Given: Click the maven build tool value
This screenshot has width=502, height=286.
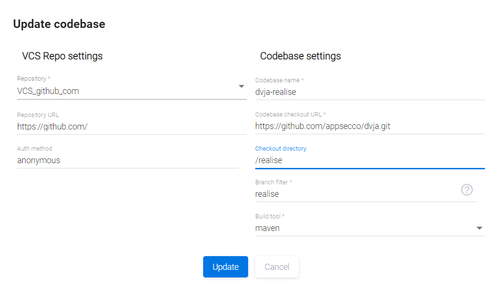Looking at the screenshot, I should tap(268, 228).
